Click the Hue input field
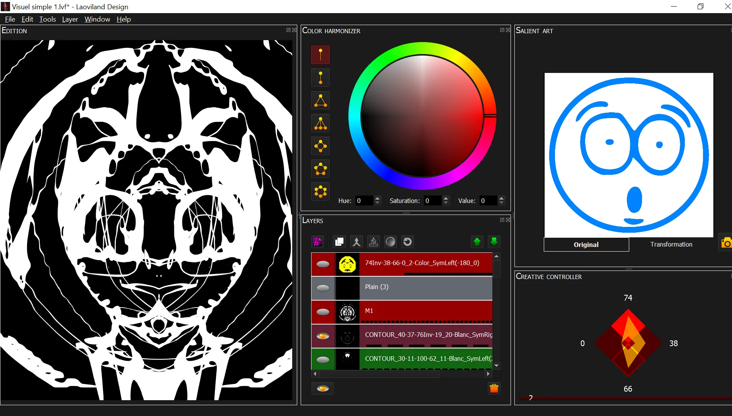The width and height of the screenshot is (732, 416). (x=364, y=201)
